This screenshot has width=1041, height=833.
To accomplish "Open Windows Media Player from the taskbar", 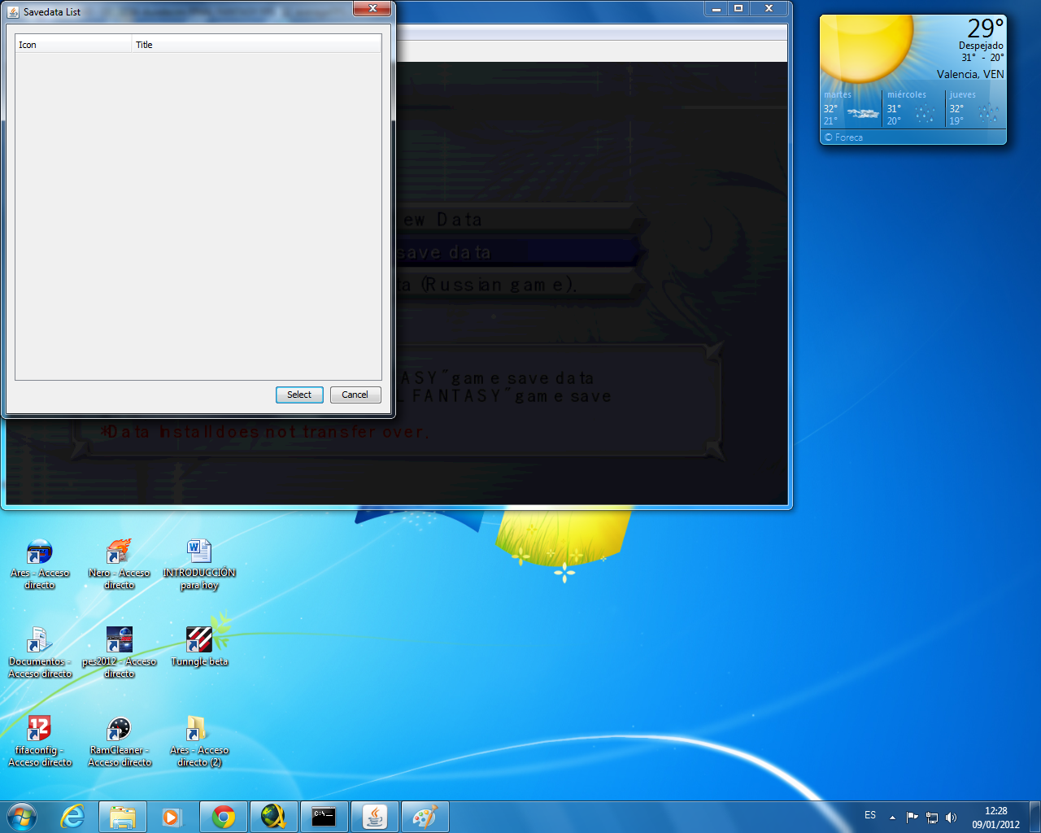I will pyautogui.click(x=172, y=817).
